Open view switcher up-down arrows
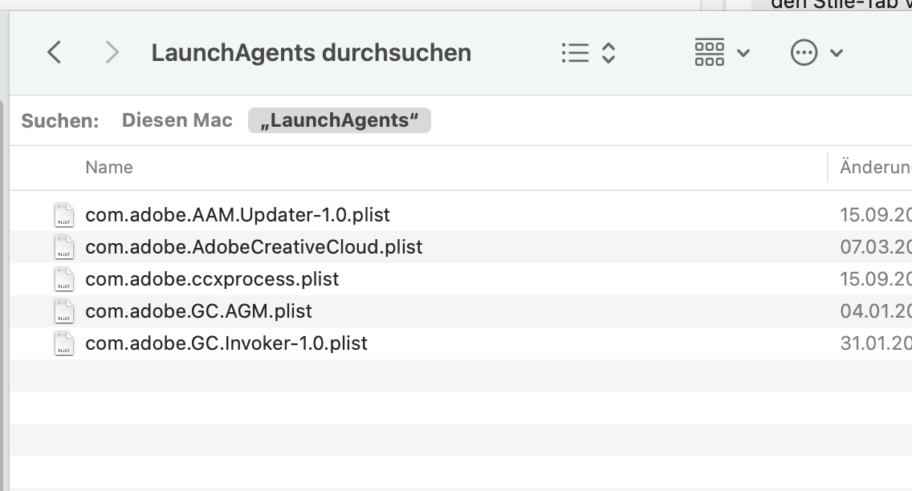The image size is (912, 491). [x=609, y=53]
